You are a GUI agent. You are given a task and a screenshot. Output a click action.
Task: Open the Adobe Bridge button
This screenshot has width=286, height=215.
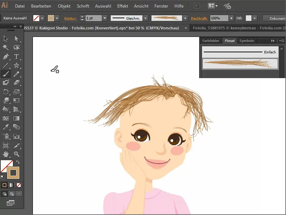click(197, 6)
